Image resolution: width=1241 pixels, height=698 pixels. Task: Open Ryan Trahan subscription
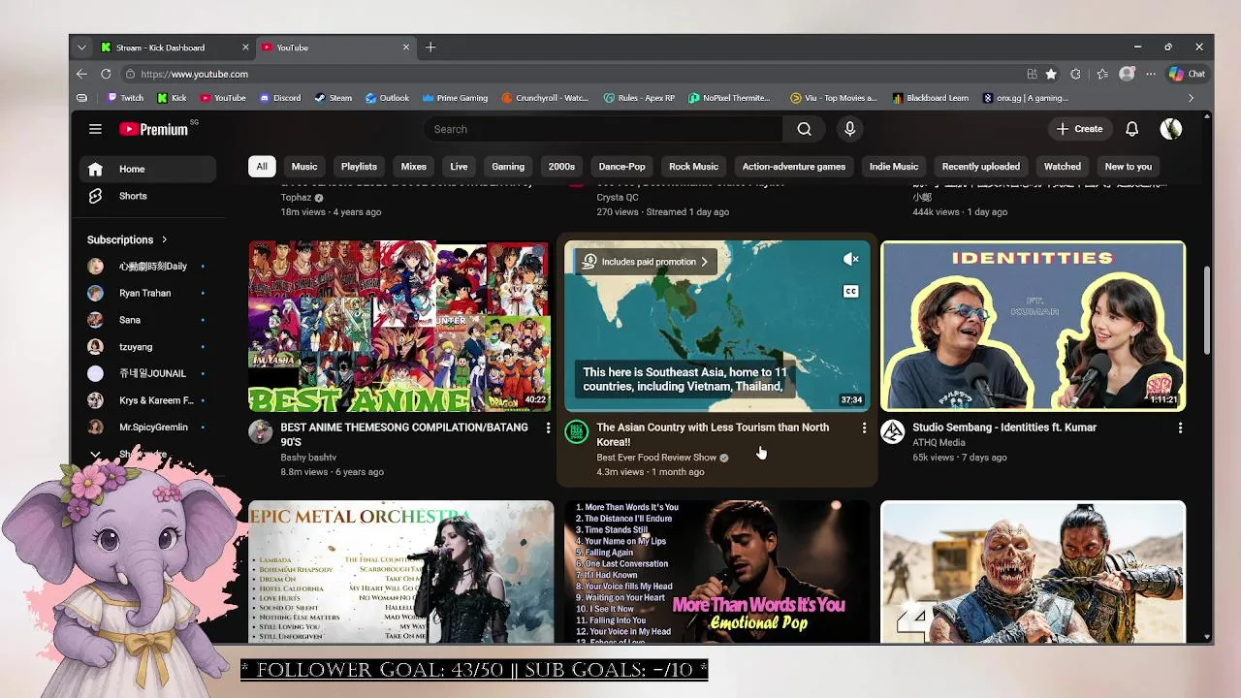147,293
